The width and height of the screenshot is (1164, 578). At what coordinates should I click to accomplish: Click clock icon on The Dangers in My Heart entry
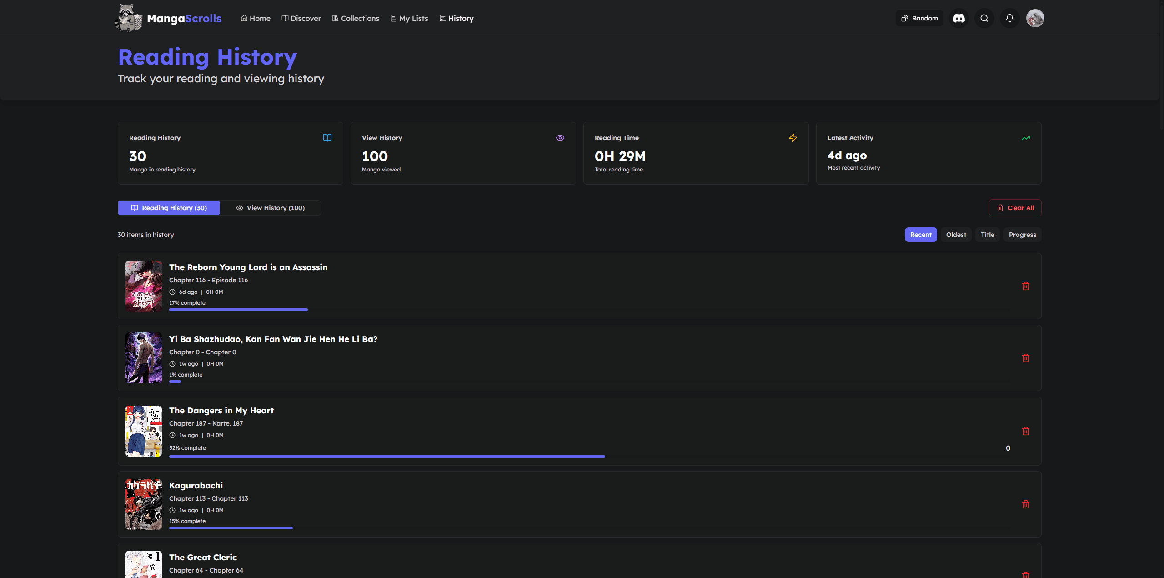172,435
